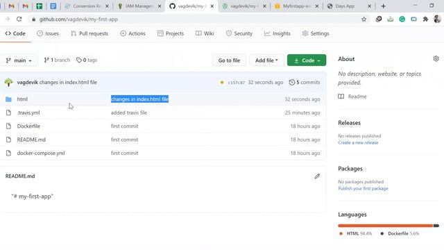Click the README.md row file icon
Image resolution: width=444 pixels, height=250 pixels.
click(8, 140)
